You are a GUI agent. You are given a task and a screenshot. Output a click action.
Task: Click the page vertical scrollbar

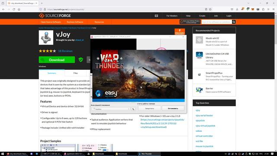pos(276,81)
